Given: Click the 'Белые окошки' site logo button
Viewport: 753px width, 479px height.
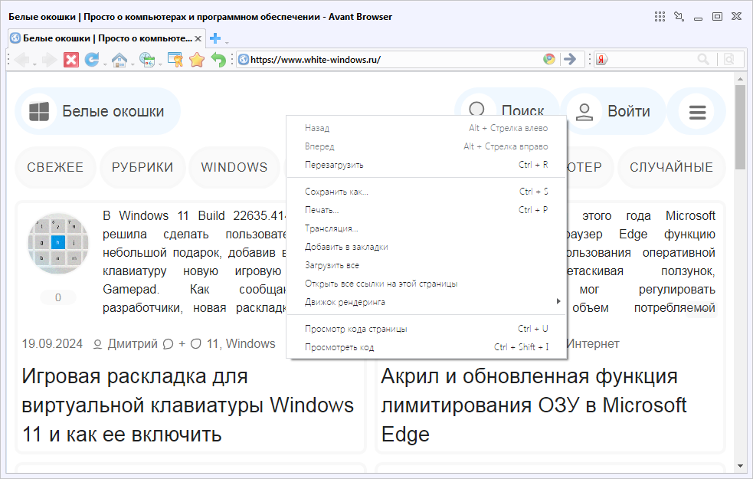Looking at the screenshot, I should (x=98, y=111).
